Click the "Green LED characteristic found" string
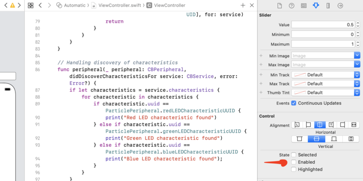Screen dimensions: 363x181 (172, 138)
